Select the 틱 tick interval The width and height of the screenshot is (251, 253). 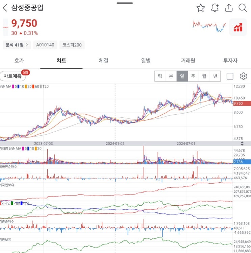(160, 76)
